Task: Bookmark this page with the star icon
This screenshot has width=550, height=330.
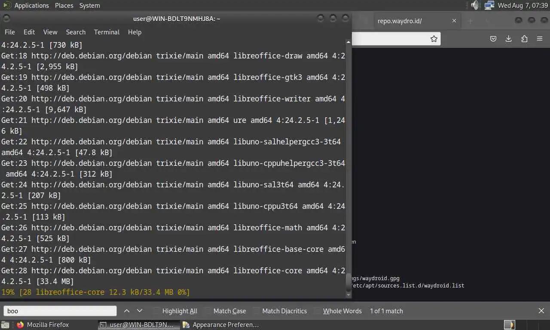Action: pyautogui.click(x=434, y=39)
